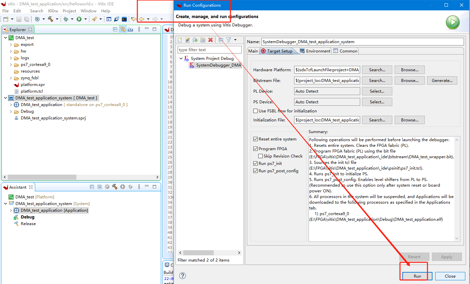470x284 pixels.
Task: Toggle Run ps7_init checkbox
Action: click(x=256, y=163)
